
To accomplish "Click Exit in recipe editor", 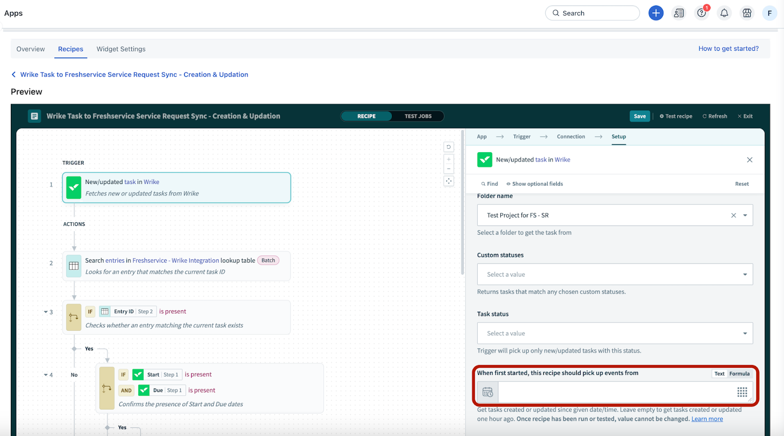I will tap(745, 116).
